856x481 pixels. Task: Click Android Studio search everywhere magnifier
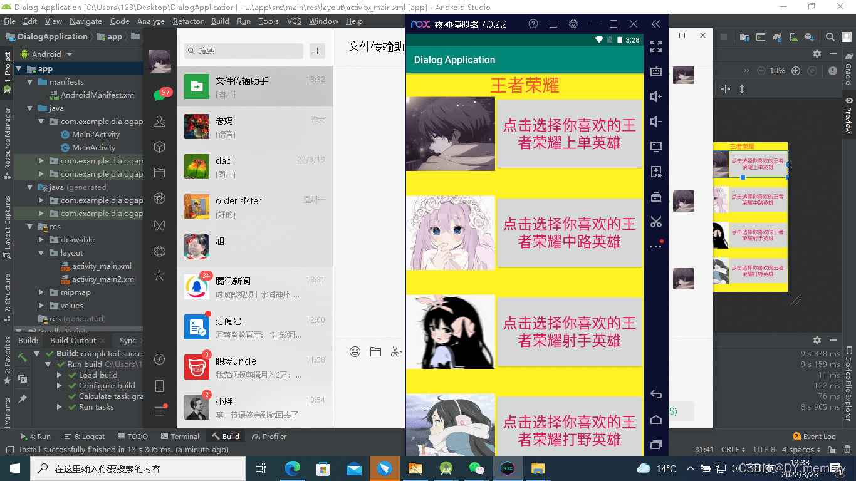click(830, 37)
